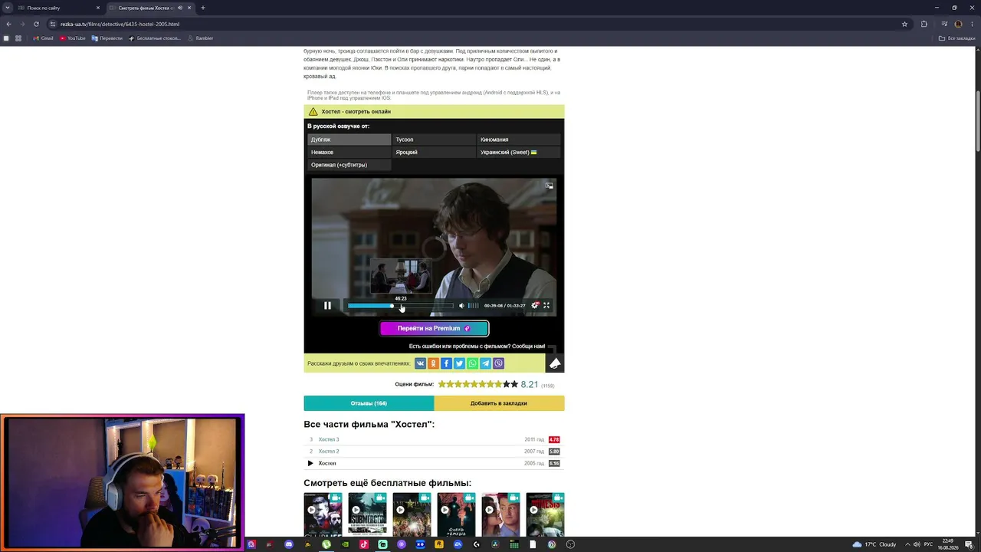This screenshot has width=981, height=552.
Task: Open uTorrent from the taskbar
Action: click(326, 544)
